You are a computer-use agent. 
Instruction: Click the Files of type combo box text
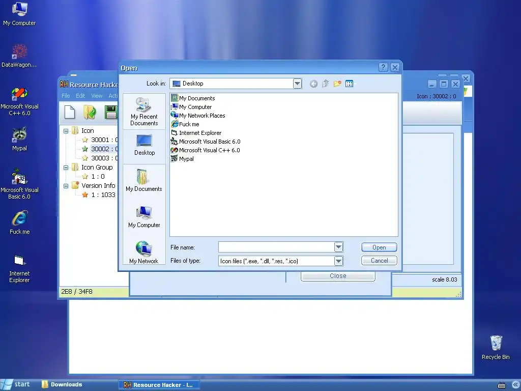click(x=259, y=261)
